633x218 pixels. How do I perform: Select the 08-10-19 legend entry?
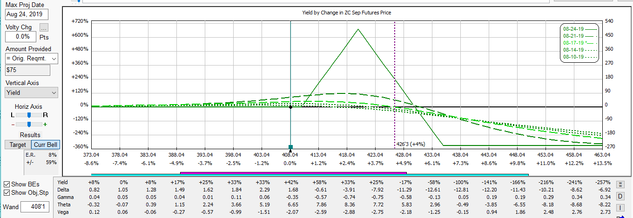(579, 57)
